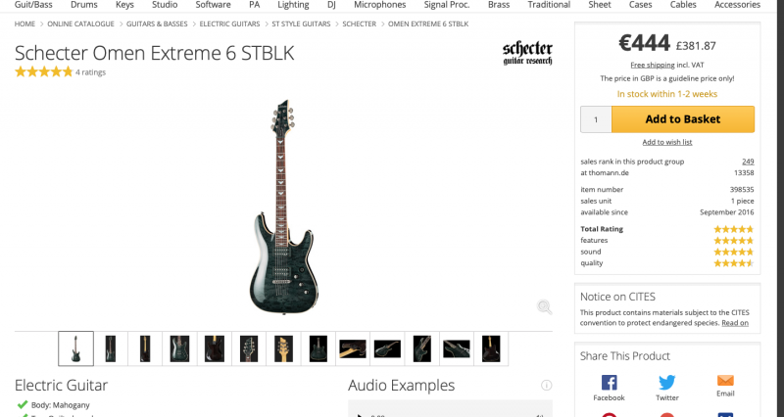
Task: Open the Audio Examples info icon
Action: 546,385
